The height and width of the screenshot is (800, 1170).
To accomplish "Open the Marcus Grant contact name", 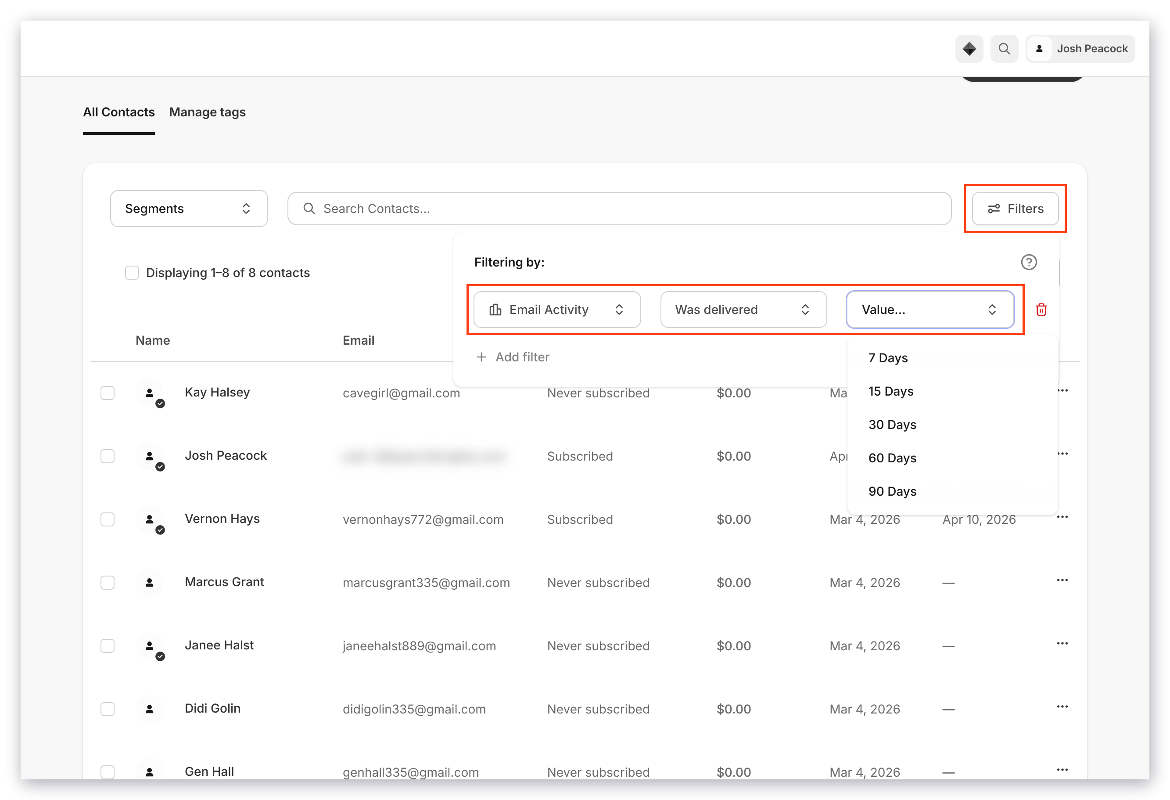I will tap(224, 582).
